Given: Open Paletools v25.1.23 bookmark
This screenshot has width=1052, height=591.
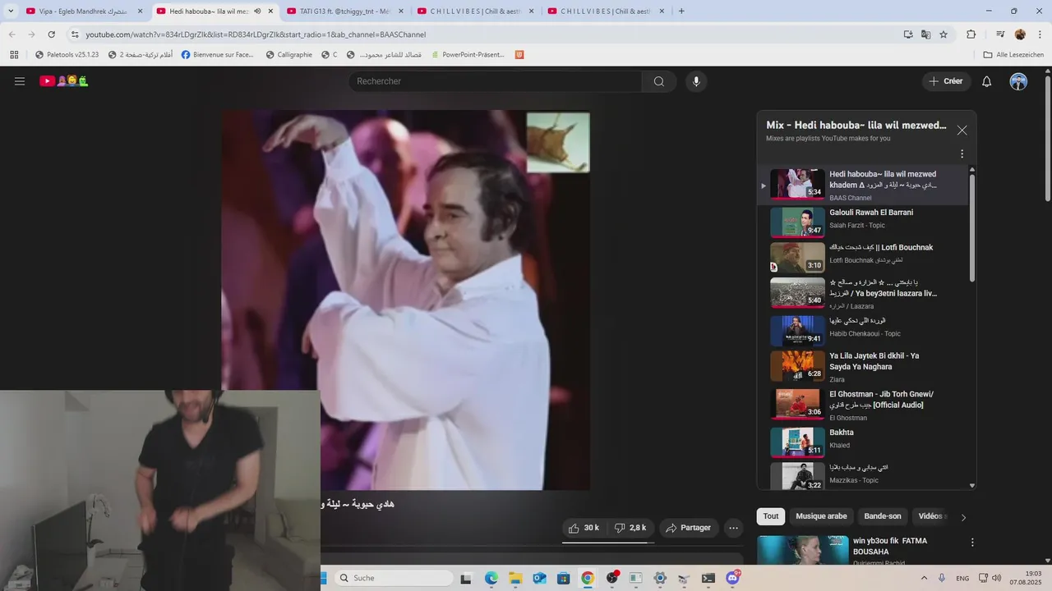Looking at the screenshot, I should pyautogui.click(x=67, y=55).
